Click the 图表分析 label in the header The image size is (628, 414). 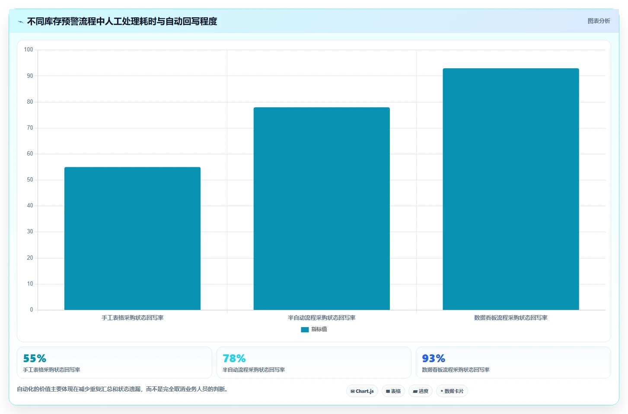click(599, 21)
